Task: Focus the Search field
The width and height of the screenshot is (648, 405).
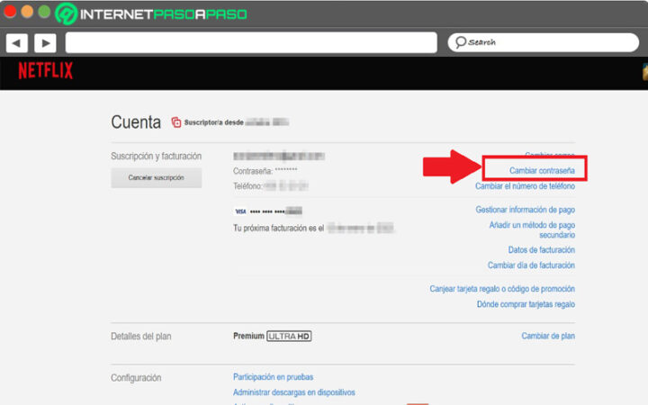Action: point(543,42)
